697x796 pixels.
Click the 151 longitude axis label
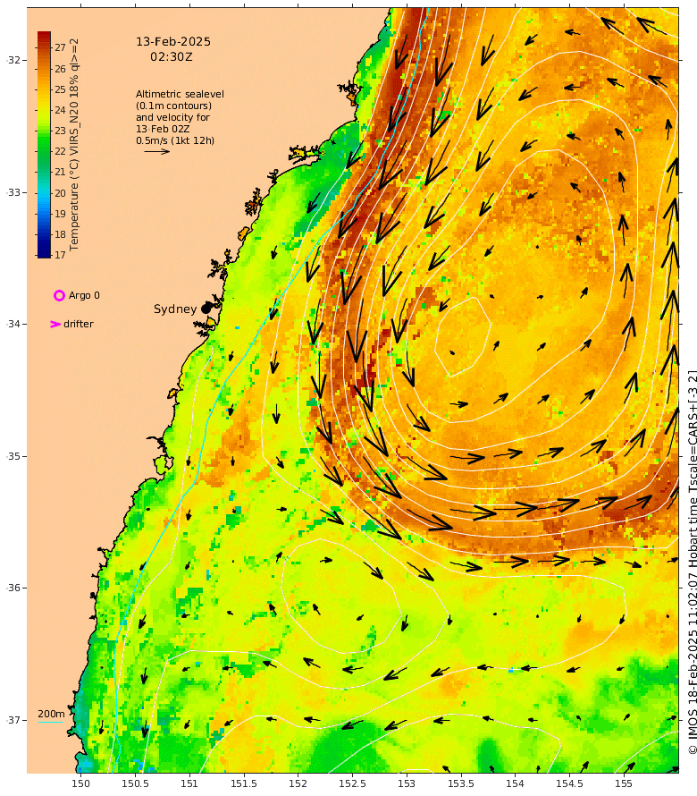[189, 783]
